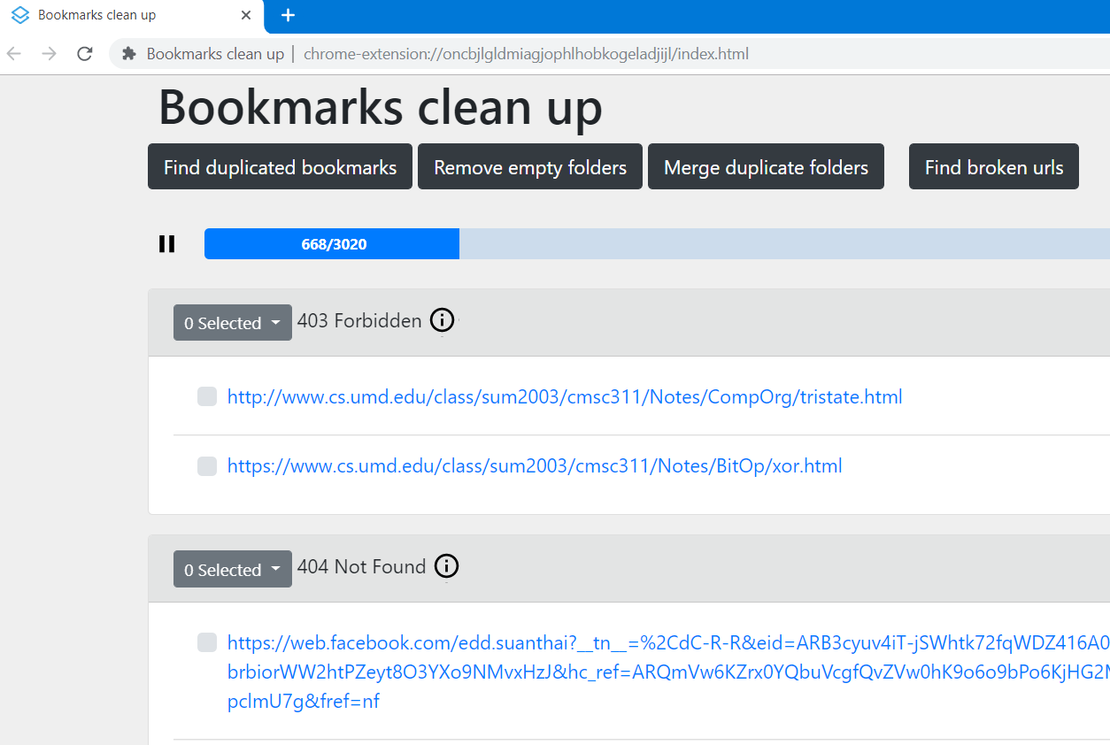Screen dimensions: 1110x745
Task: Click Find duplicated bookmarks button
Action: click(x=280, y=167)
